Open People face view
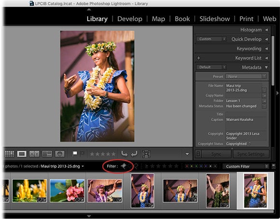The height and width of the screenshot is (219, 280). (x=60, y=154)
